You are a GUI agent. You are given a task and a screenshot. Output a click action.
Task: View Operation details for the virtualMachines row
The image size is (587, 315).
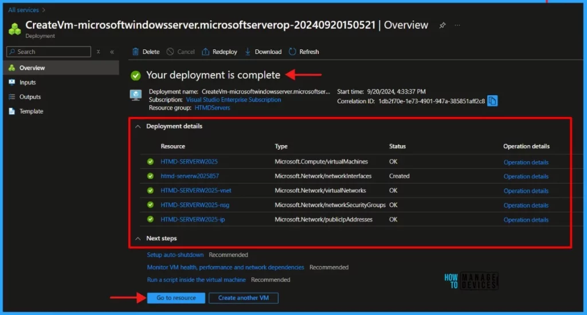tap(526, 162)
